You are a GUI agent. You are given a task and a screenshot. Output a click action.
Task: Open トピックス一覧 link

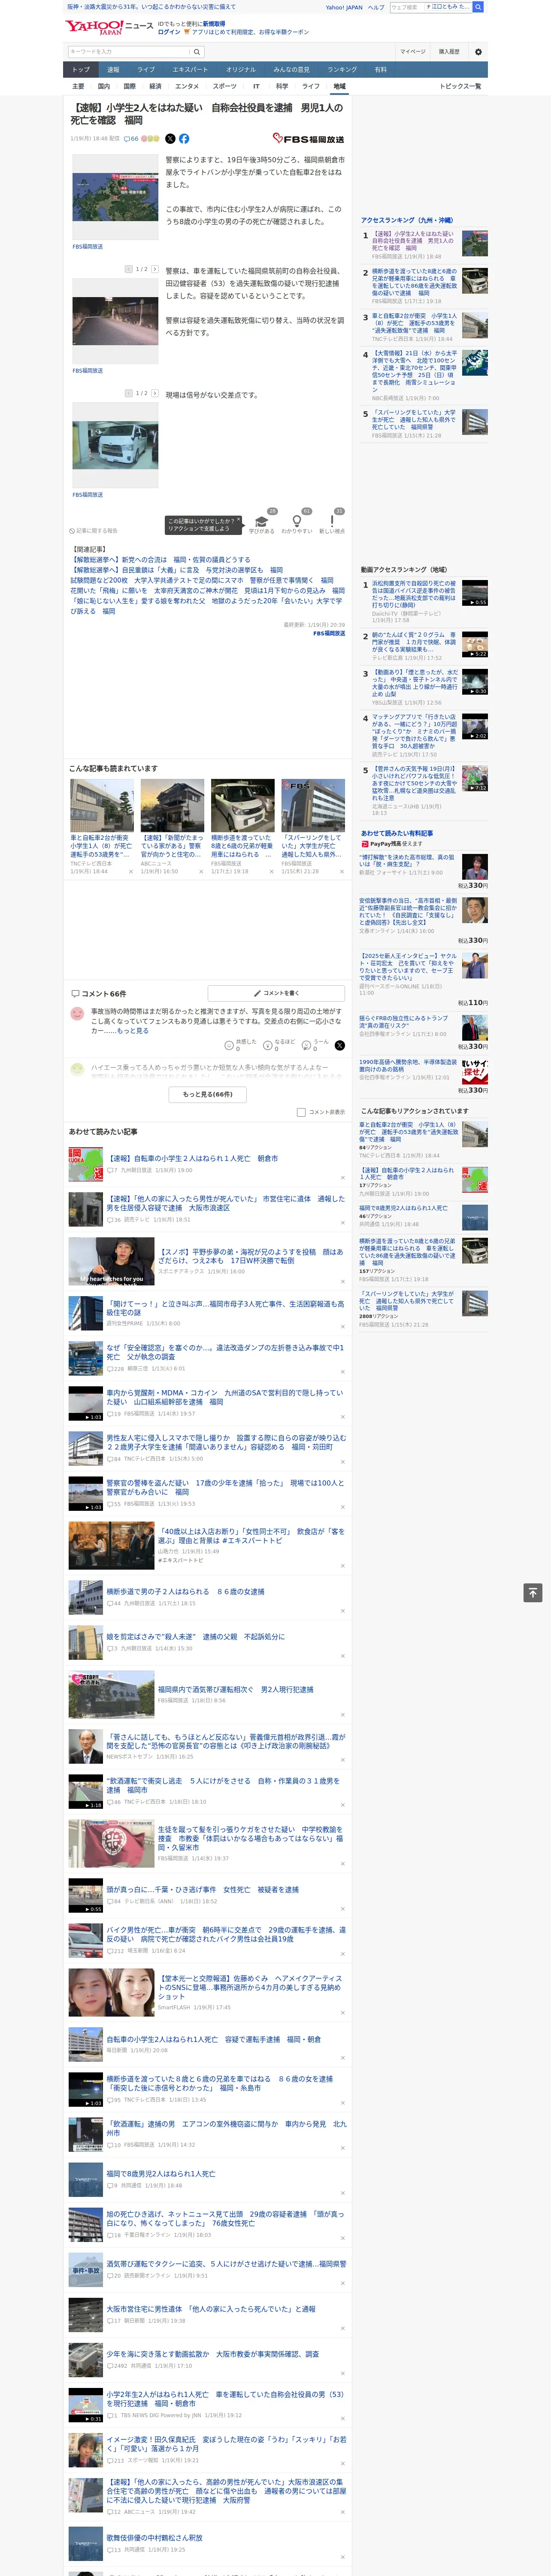pyautogui.click(x=460, y=86)
